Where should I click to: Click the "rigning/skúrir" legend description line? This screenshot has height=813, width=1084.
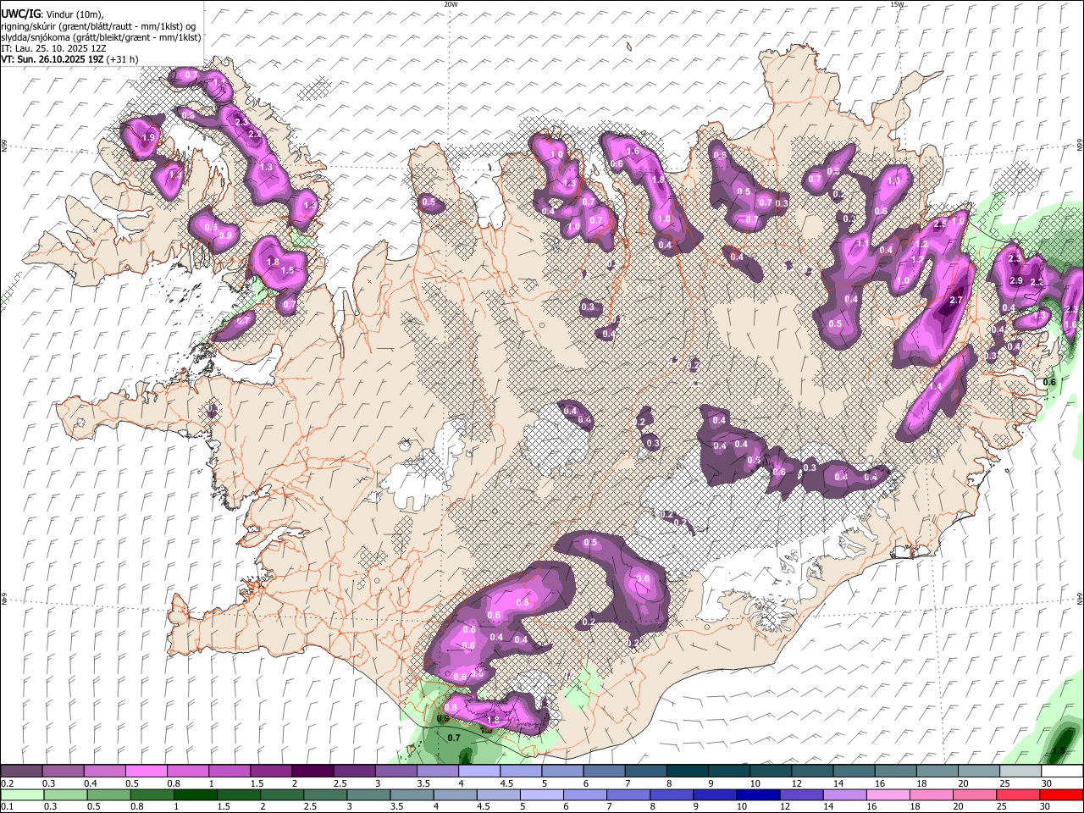point(99,26)
